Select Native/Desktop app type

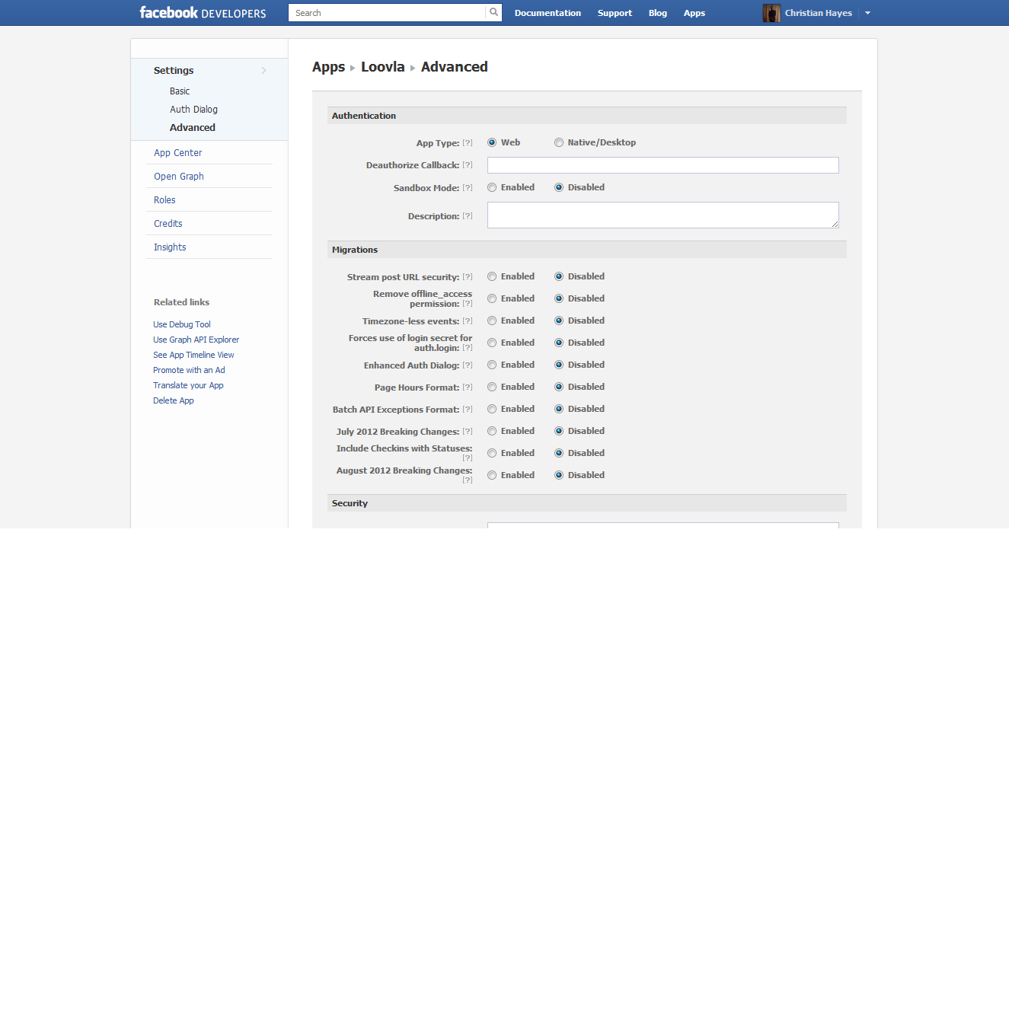(559, 142)
